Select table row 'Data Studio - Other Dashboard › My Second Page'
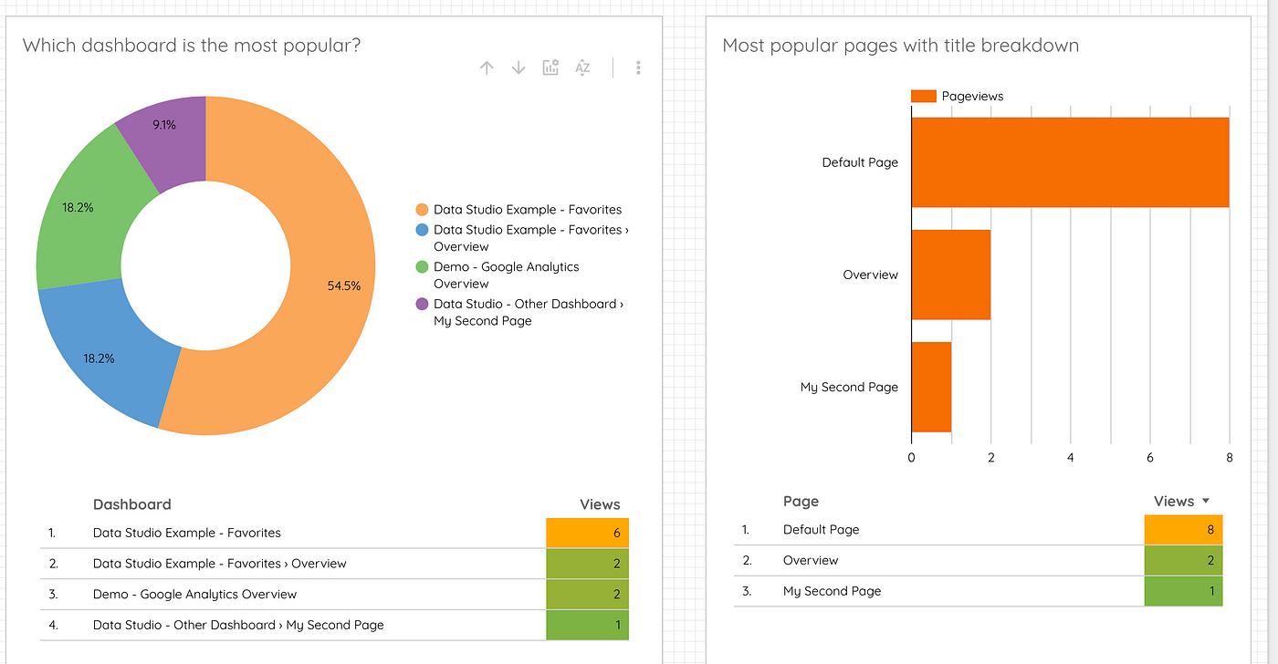Viewport: 1278px width, 664px height. [x=334, y=625]
